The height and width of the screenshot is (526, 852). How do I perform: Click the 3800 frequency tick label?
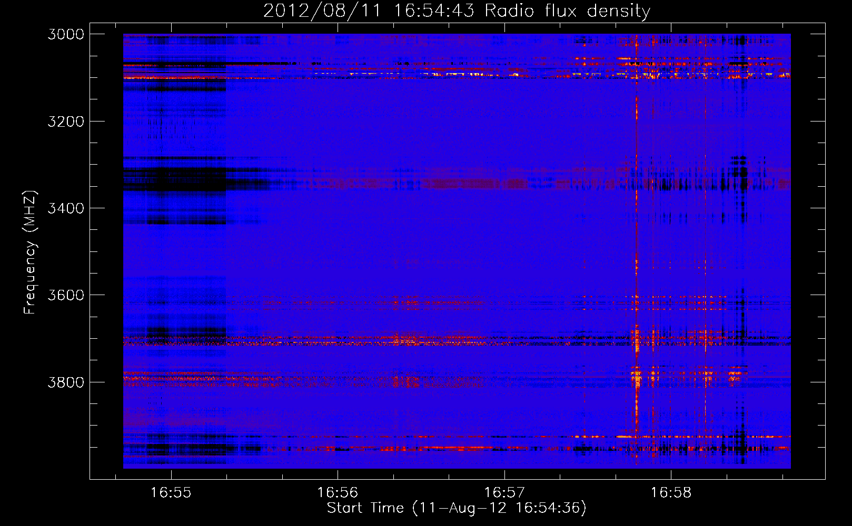click(x=66, y=382)
